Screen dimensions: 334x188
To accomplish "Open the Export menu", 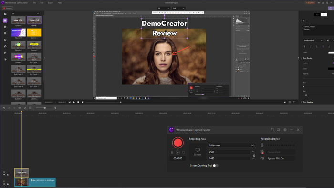I will point(51,3).
